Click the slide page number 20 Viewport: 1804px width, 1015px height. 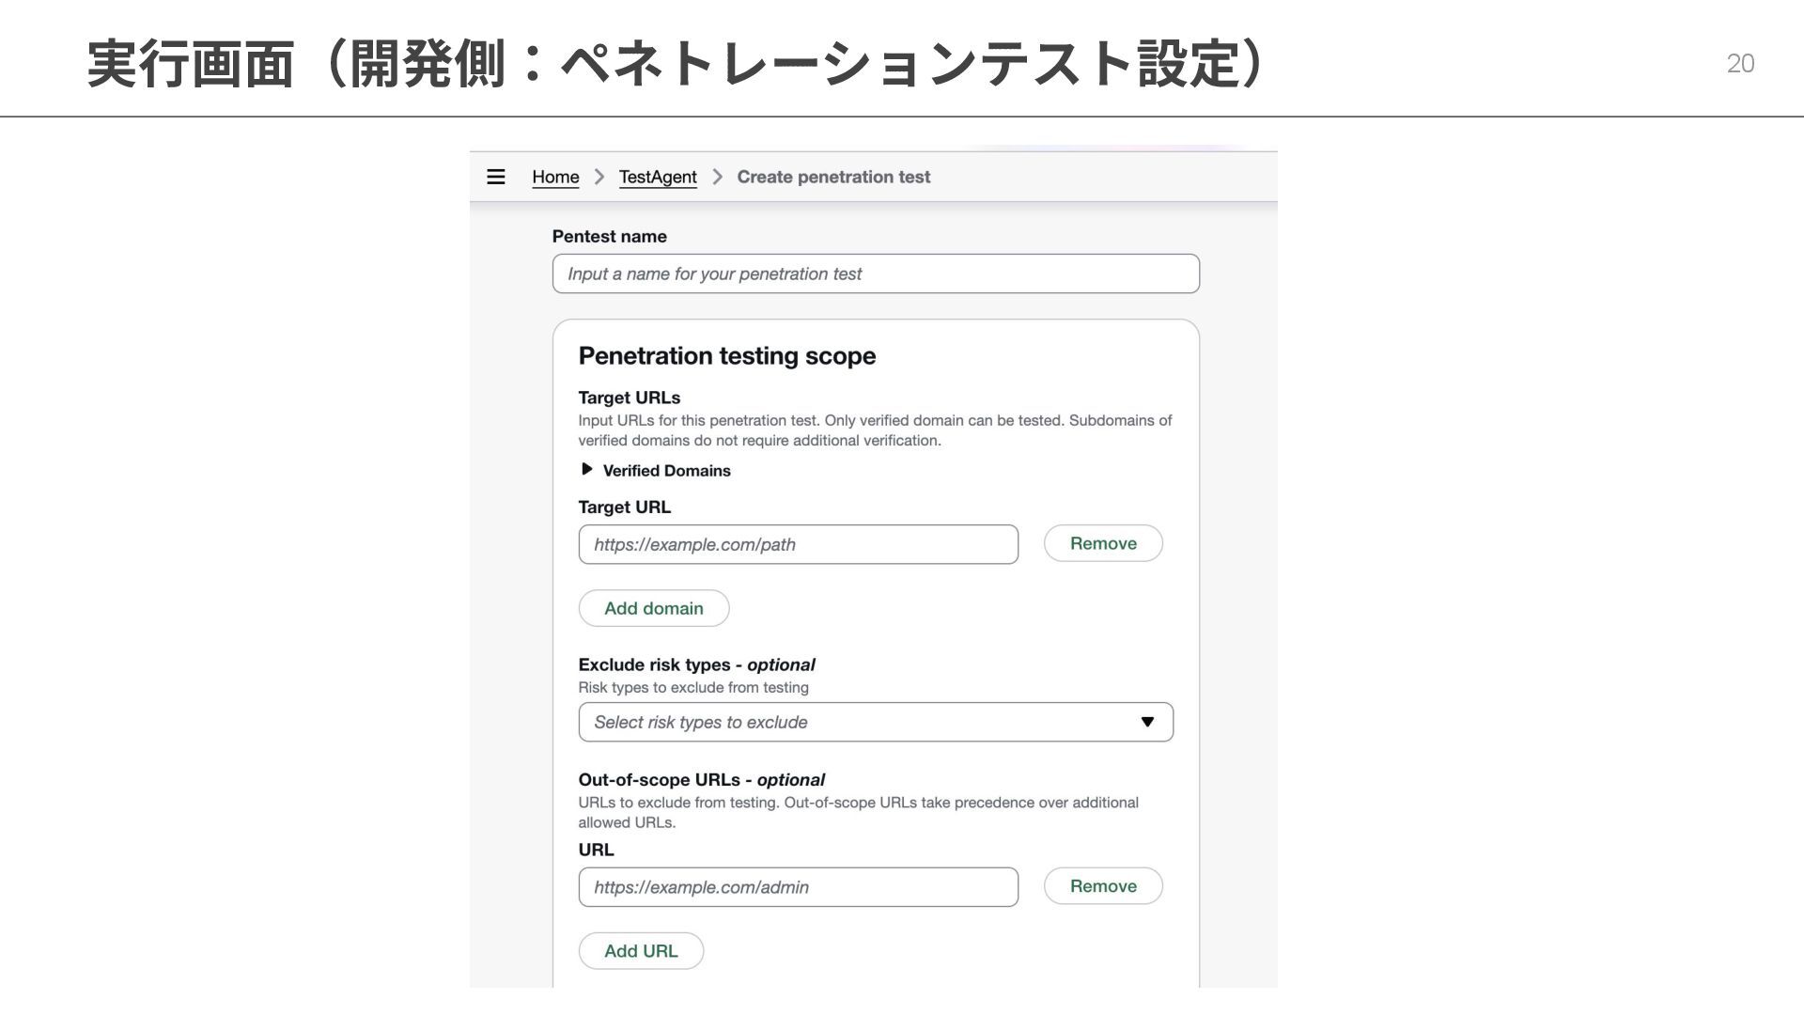click(x=1740, y=63)
